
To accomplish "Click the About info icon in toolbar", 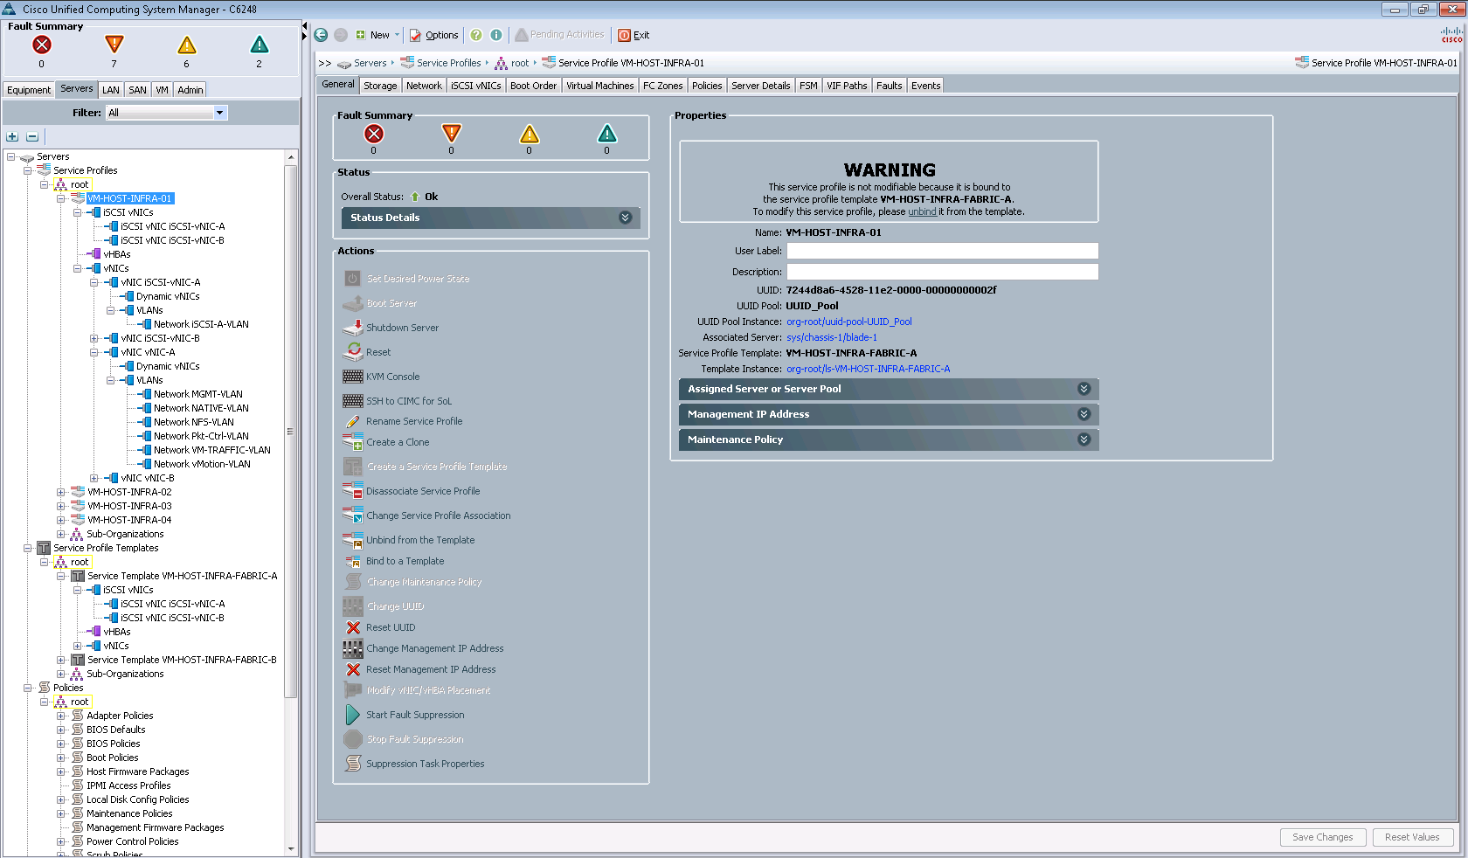I will click(x=496, y=35).
